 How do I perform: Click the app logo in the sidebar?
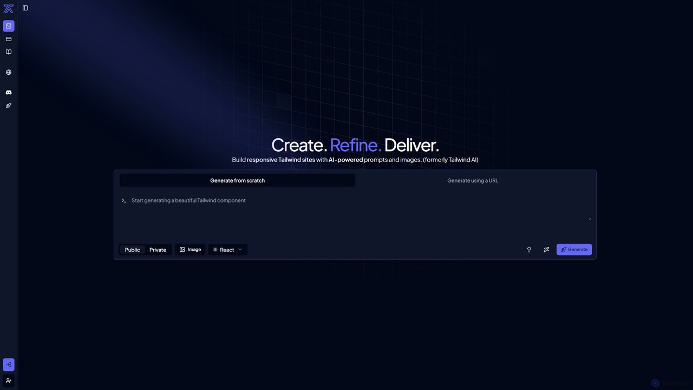pos(8,8)
